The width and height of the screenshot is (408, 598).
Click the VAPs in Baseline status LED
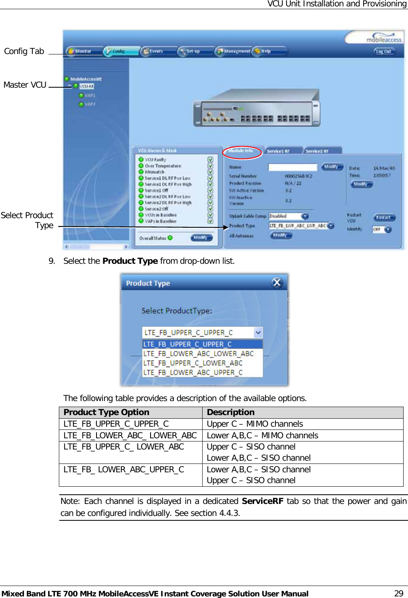tap(141, 221)
